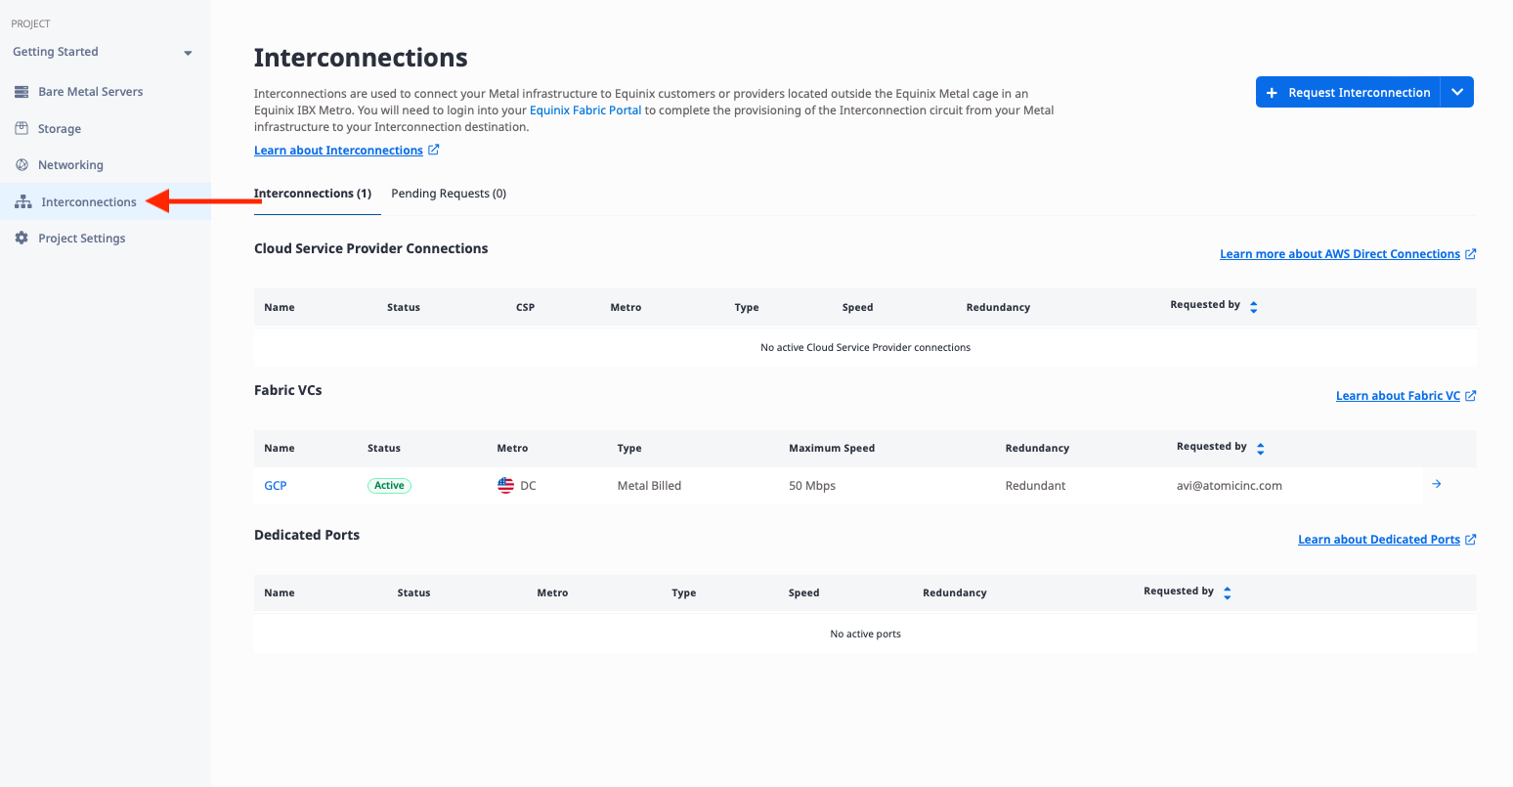Click the Bare Metal Servers icon
The image size is (1513, 787).
(x=22, y=92)
